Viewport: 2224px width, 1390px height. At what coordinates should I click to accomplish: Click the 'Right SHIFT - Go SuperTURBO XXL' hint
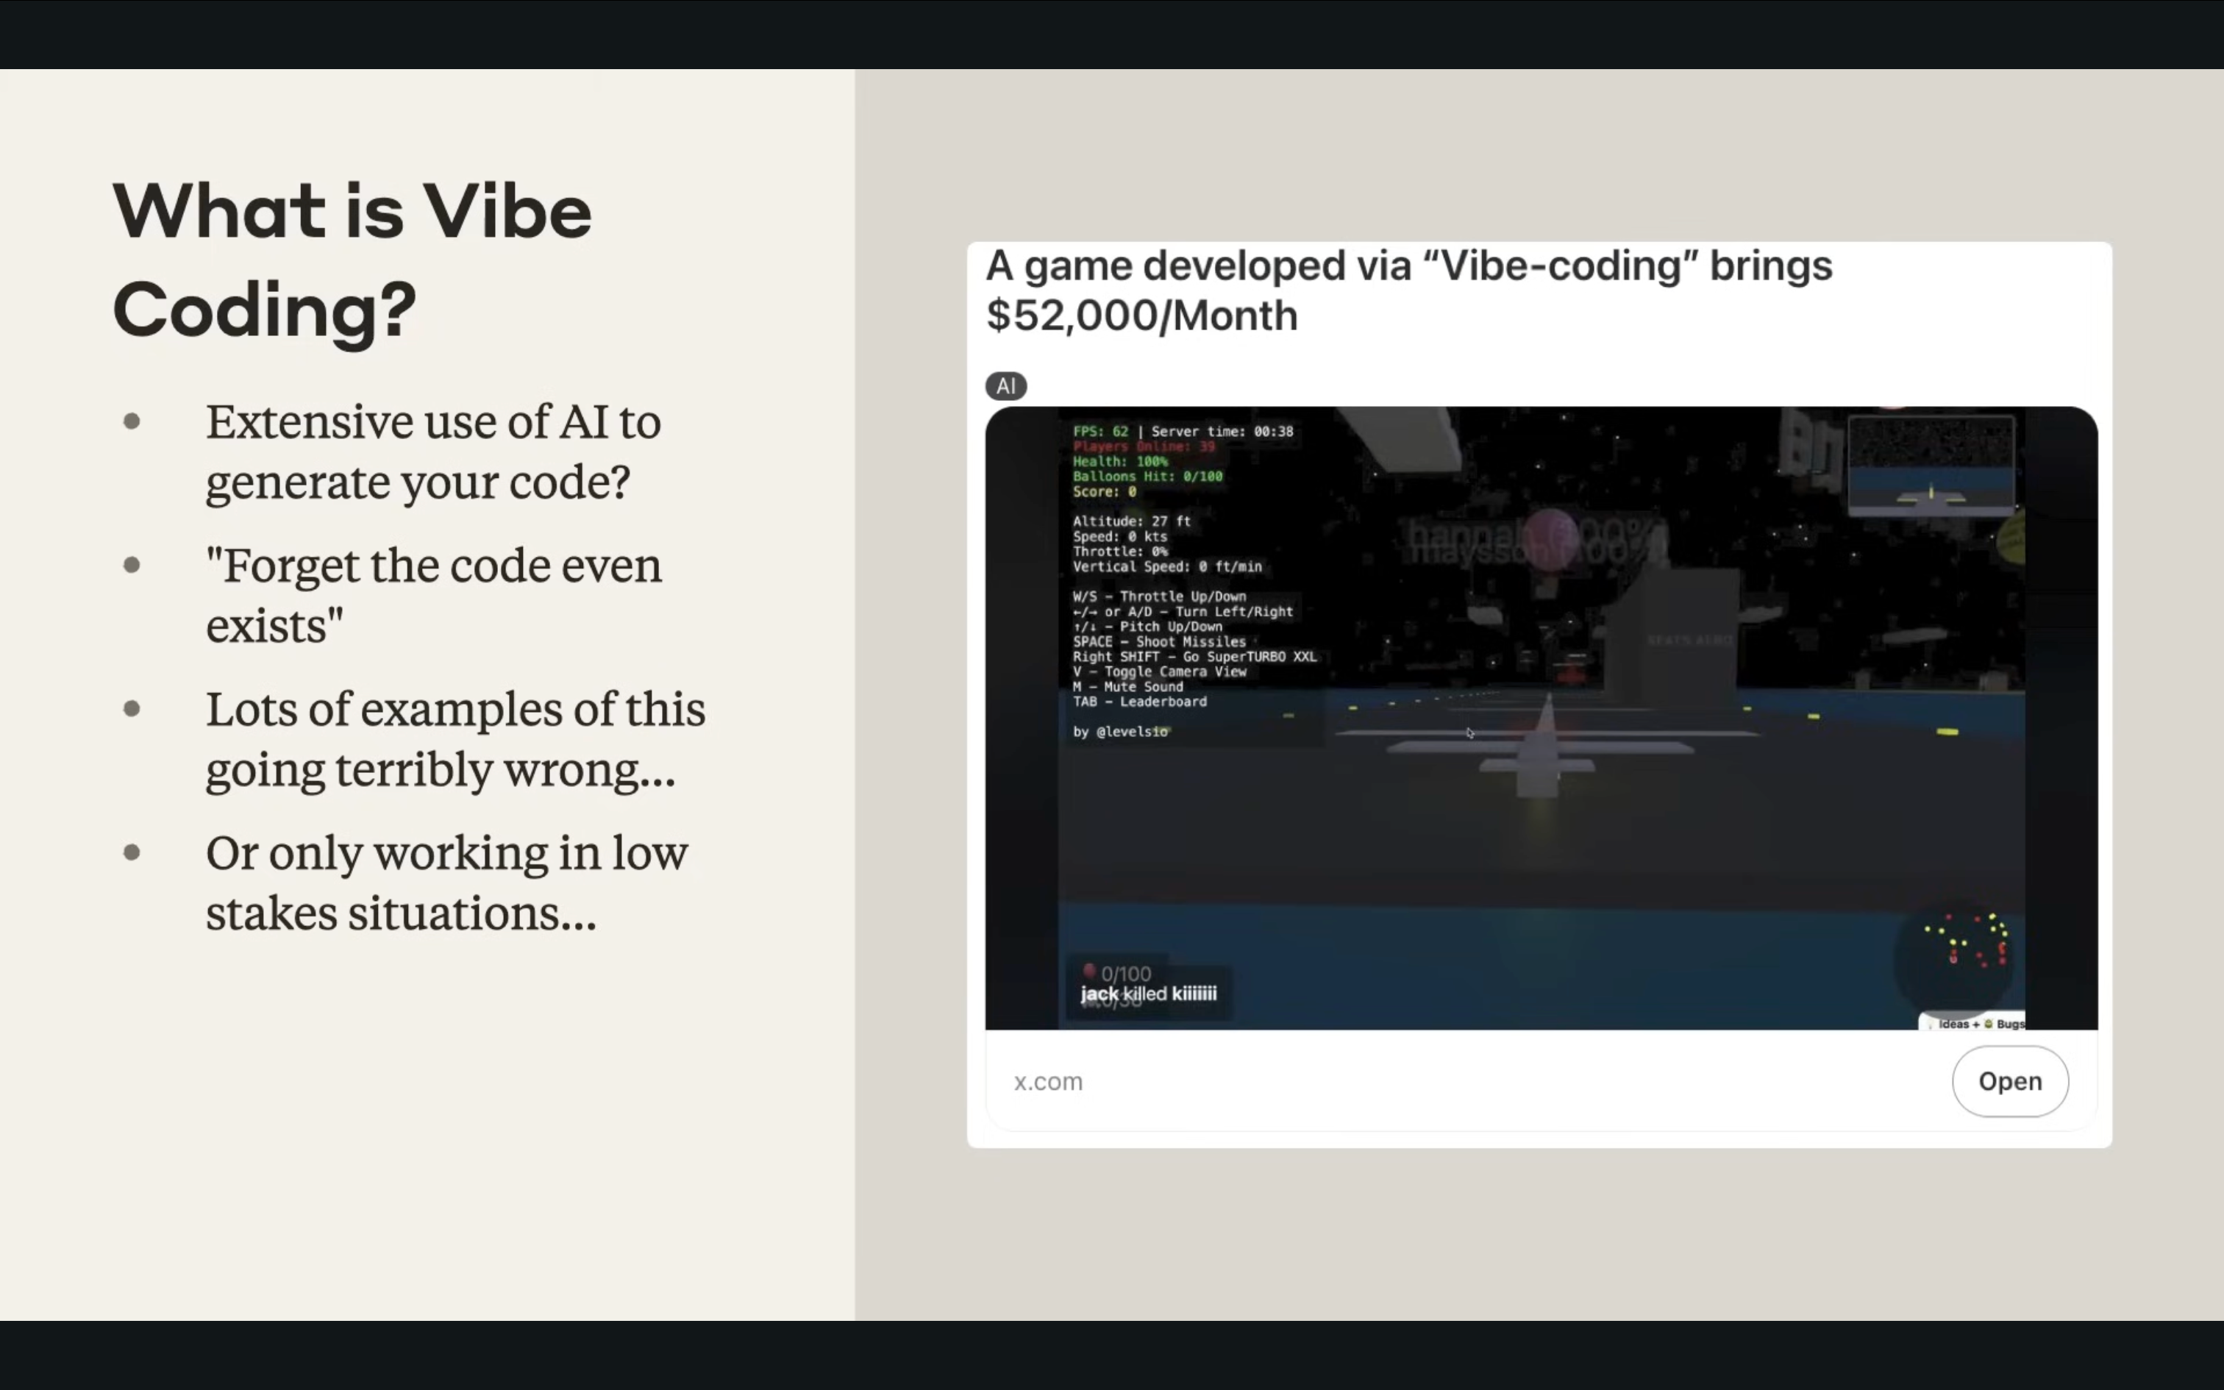coord(1194,656)
